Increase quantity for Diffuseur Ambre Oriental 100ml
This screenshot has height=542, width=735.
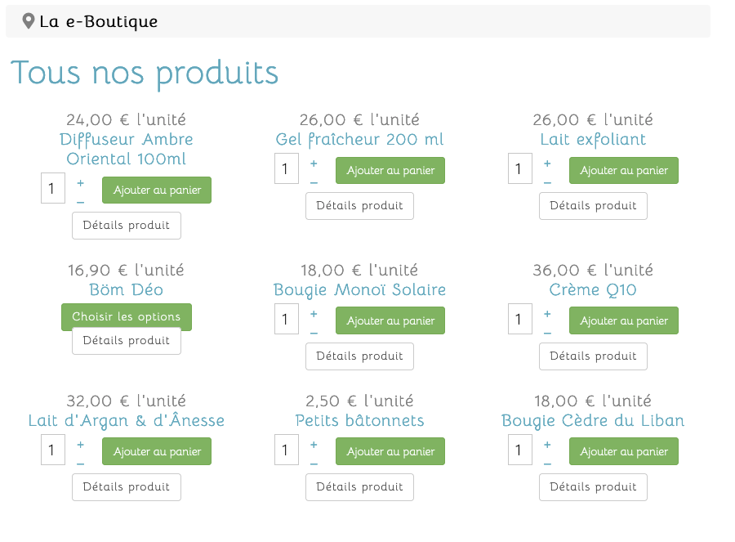(80, 182)
